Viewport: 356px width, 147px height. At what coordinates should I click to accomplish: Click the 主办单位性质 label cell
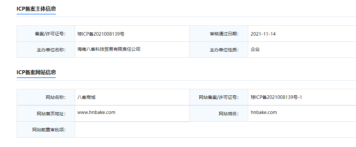219,50
